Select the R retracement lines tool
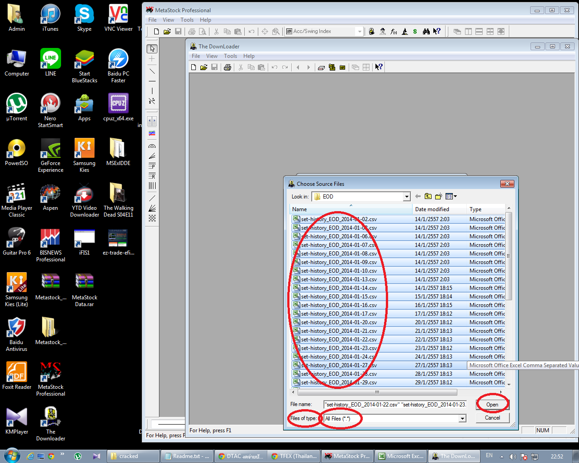This screenshot has width=579, height=463. pyautogui.click(x=152, y=176)
